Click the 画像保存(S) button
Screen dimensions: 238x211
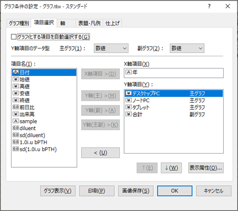pyautogui.click(x=136, y=191)
